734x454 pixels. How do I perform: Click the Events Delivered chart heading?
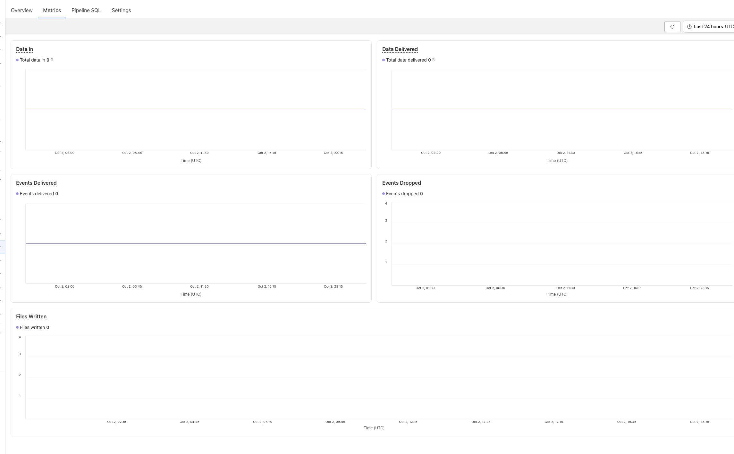click(x=36, y=183)
